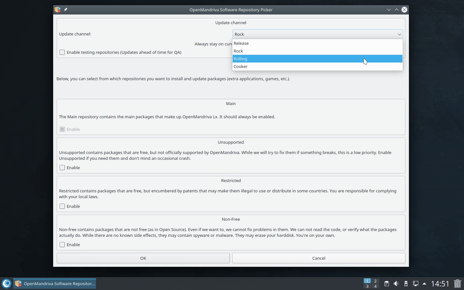Switch to virtual desktop 1

click(367, 281)
